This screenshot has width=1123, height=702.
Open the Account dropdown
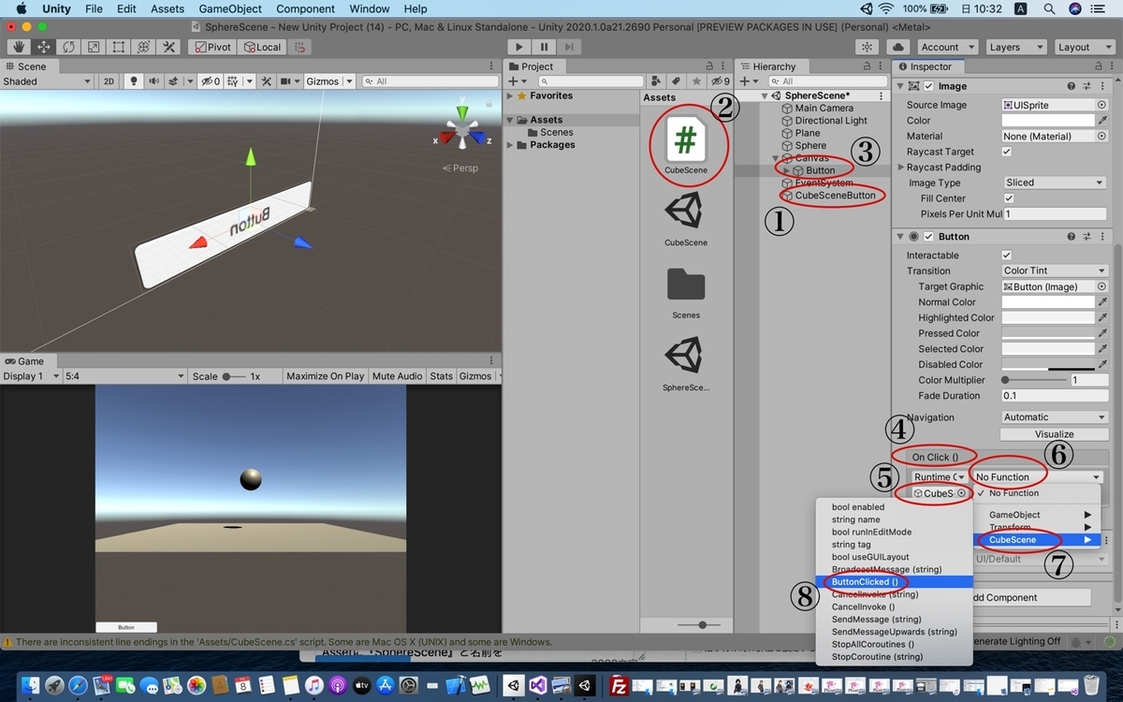coord(946,47)
